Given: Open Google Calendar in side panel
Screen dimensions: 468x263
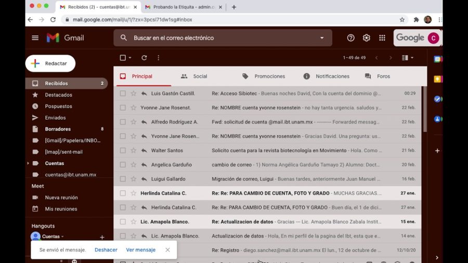Looking at the screenshot, I should tap(437, 59).
